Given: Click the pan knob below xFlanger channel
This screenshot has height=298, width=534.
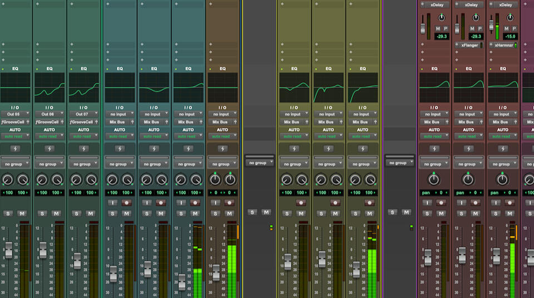Looking at the screenshot, I should click(468, 180).
